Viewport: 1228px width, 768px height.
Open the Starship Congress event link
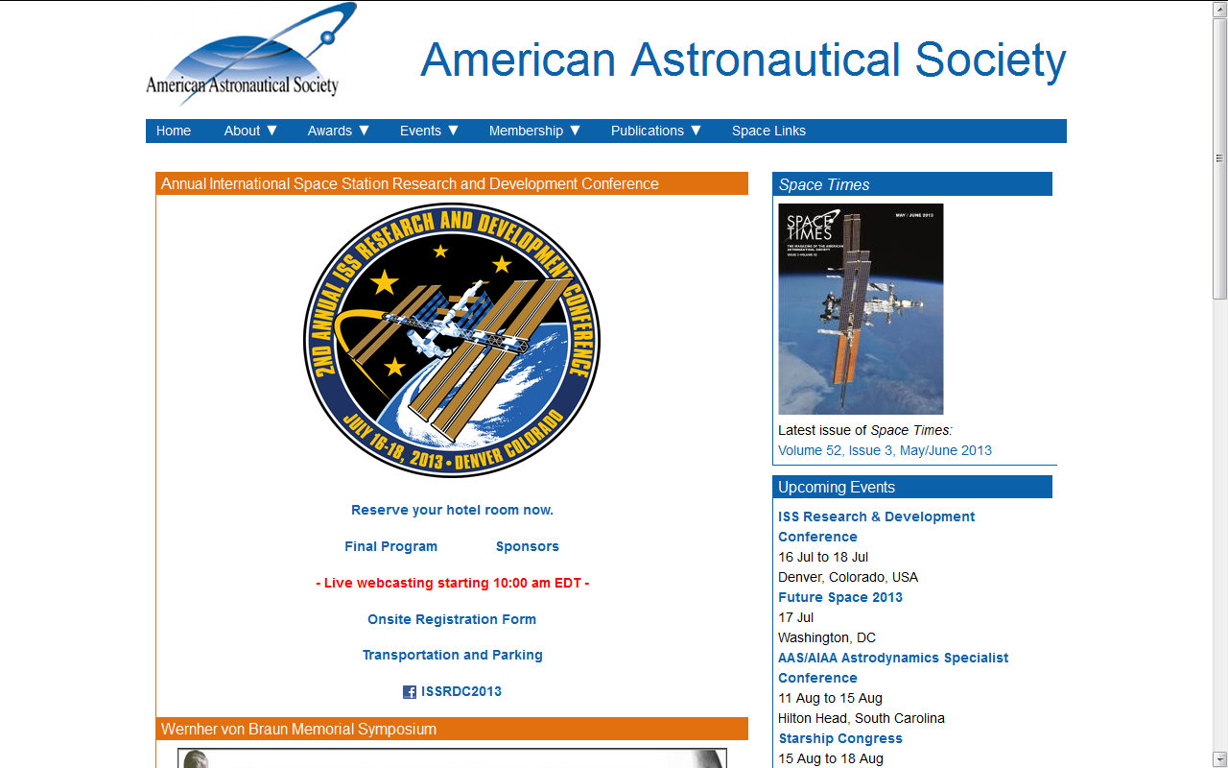pos(840,738)
